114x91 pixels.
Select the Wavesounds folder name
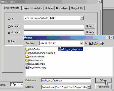36,60
